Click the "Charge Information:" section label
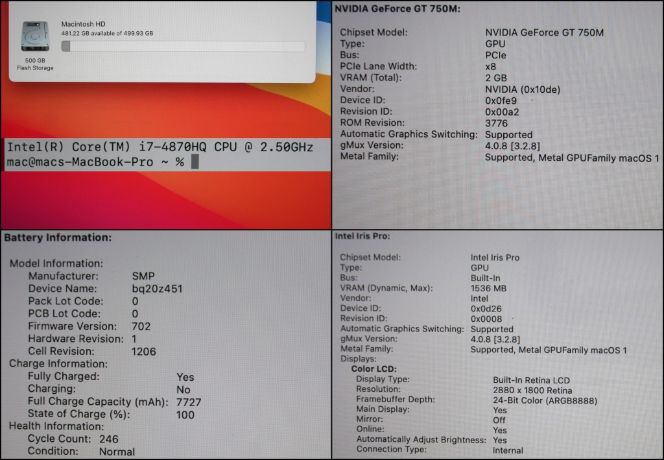Screen dimensions: 664x460 coord(58,364)
